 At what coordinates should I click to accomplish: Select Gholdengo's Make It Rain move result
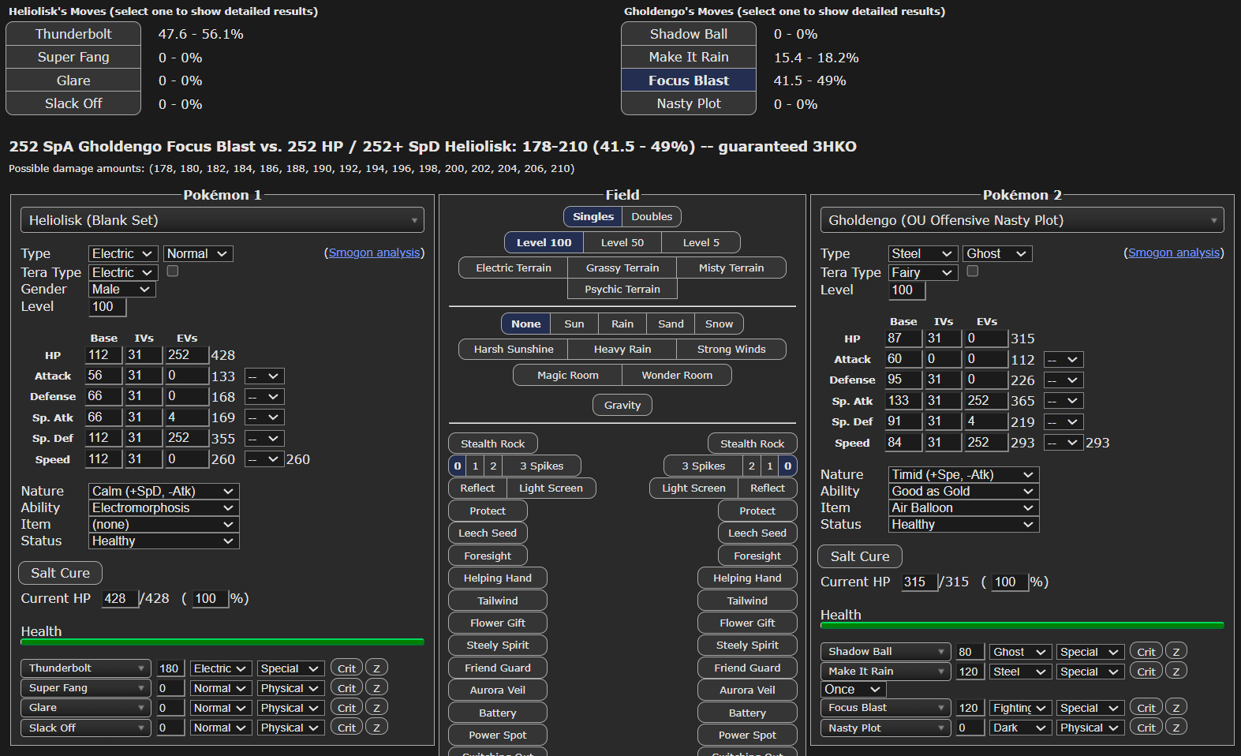(x=689, y=57)
